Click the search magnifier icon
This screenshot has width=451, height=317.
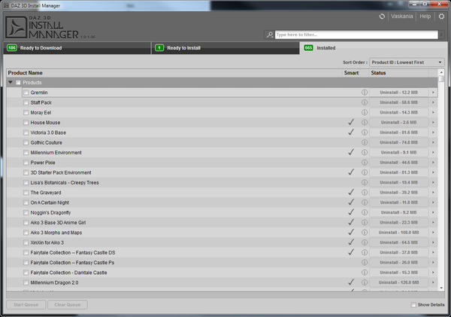pyautogui.click(x=270, y=35)
